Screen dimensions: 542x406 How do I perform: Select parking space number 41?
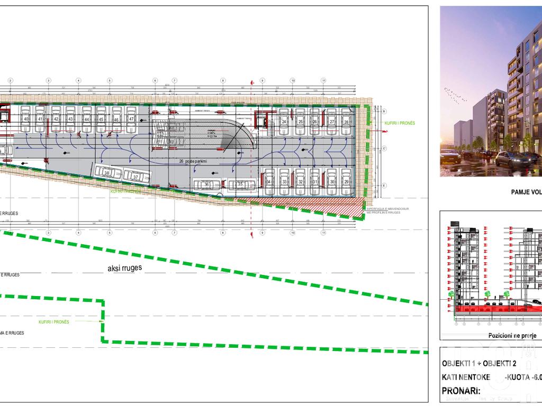tap(40, 119)
